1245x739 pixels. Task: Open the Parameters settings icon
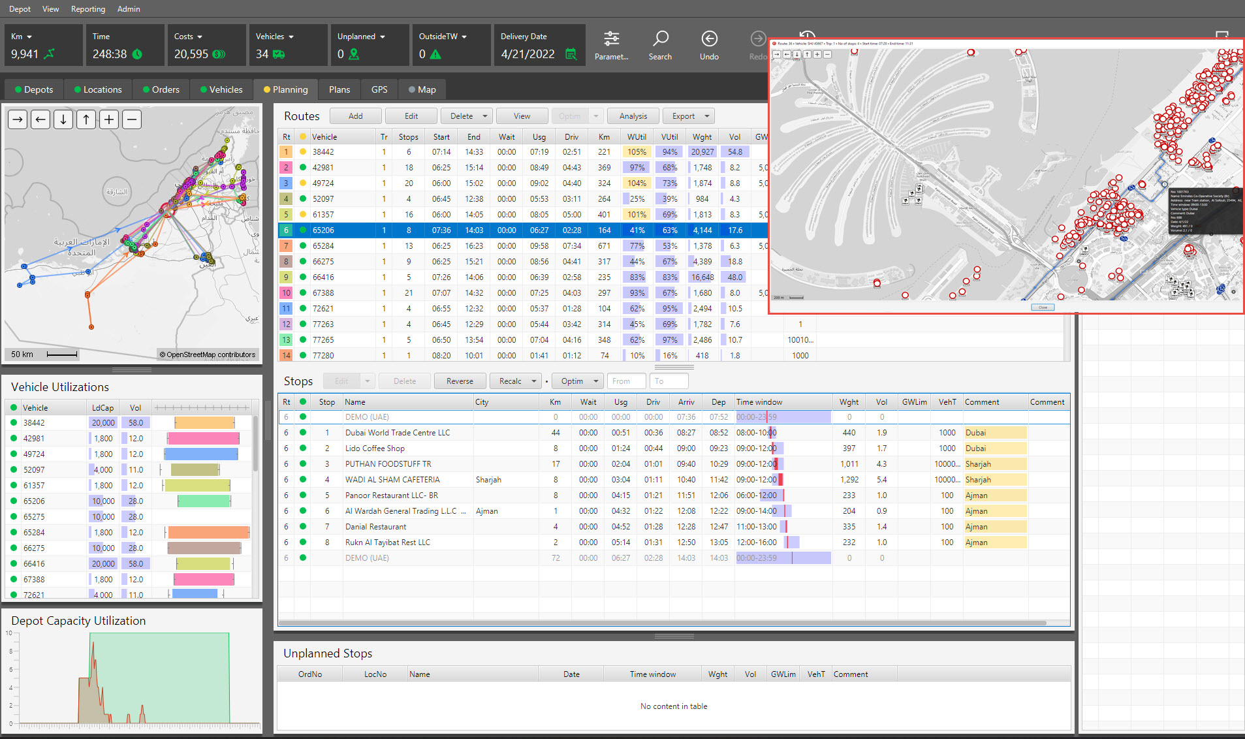pos(611,39)
